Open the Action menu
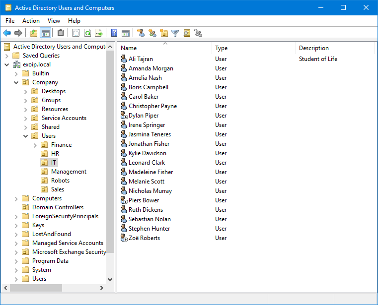The width and height of the screenshot is (378, 305). [x=31, y=21]
